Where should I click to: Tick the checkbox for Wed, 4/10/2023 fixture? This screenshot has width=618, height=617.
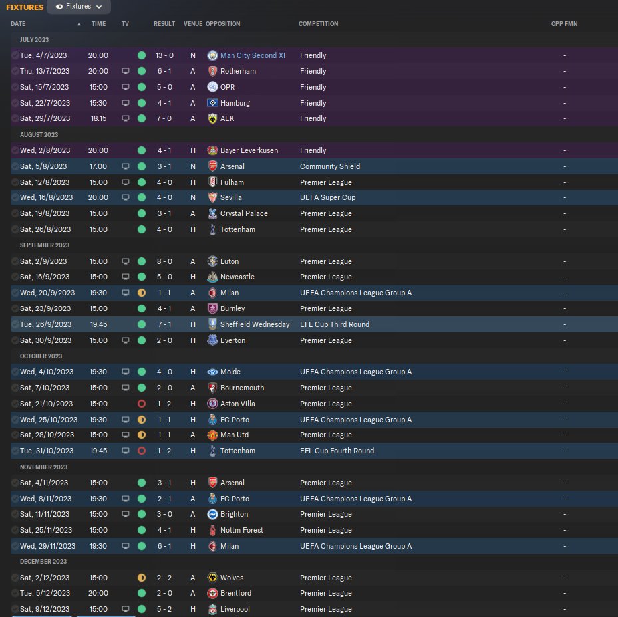[15, 372]
